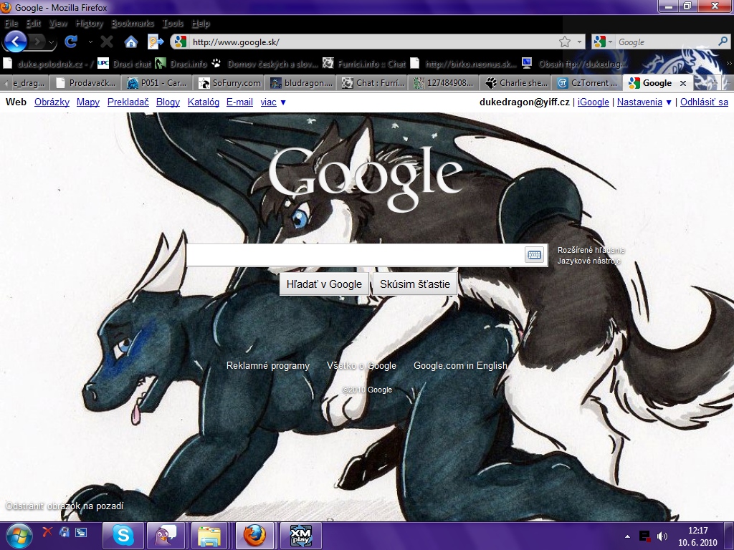Open the Furrici.info :: Chat bookmark
The height and width of the screenshot is (550, 734).
pyautogui.click(x=364, y=64)
